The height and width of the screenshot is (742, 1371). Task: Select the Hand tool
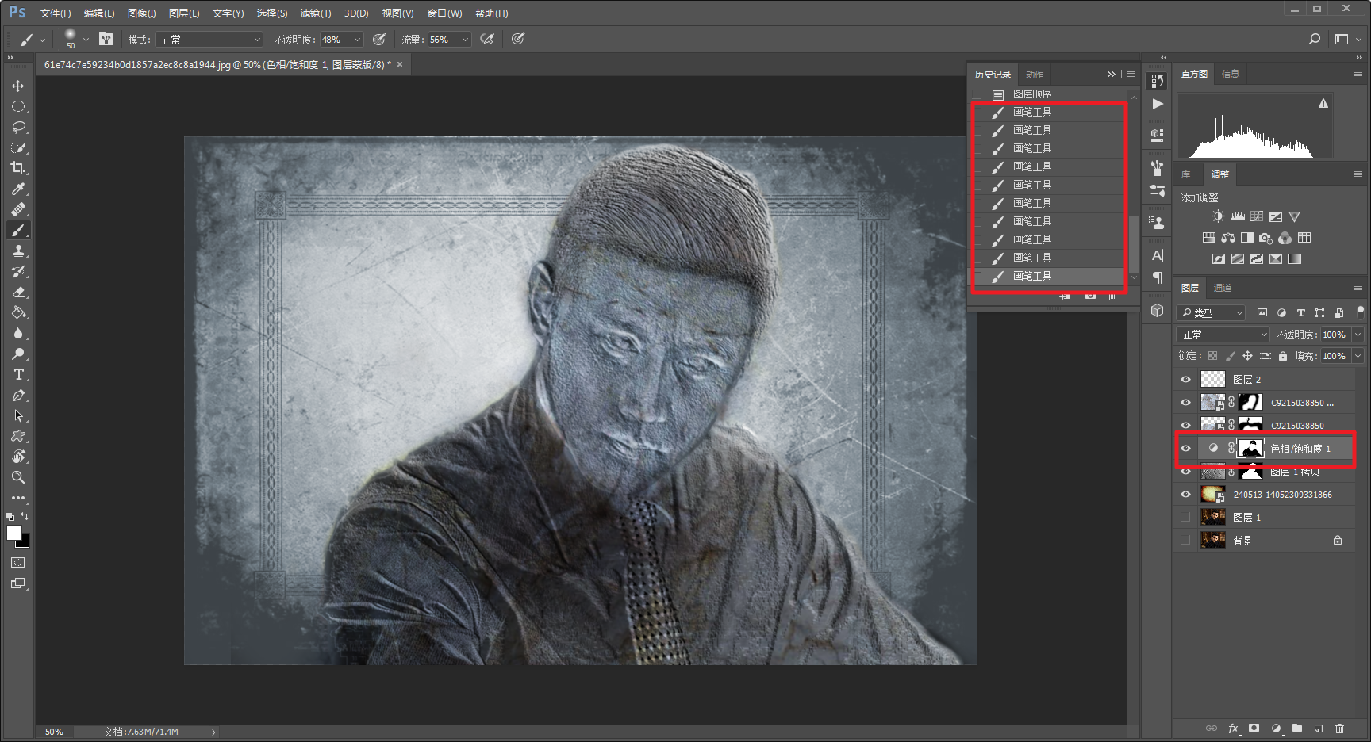tap(18, 457)
